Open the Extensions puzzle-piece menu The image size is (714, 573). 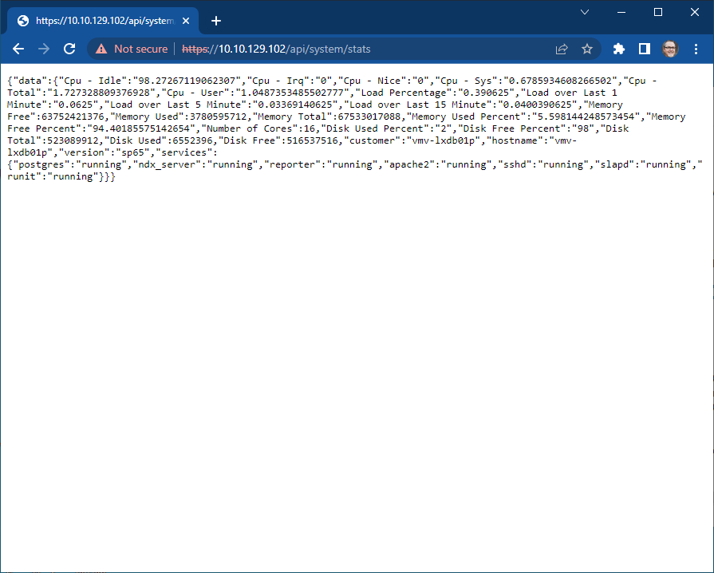(x=618, y=49)
